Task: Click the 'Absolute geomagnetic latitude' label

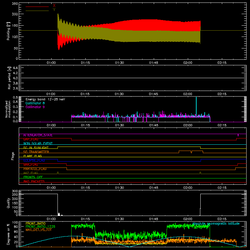Action: [216, 223]
